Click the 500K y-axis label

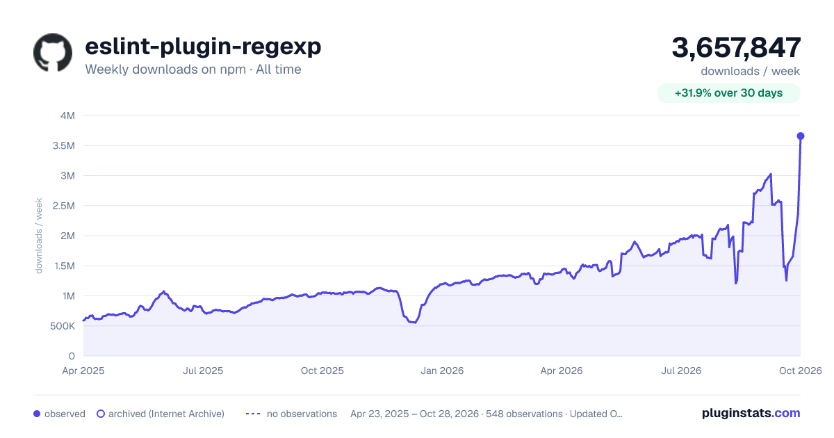pos(61,326)
